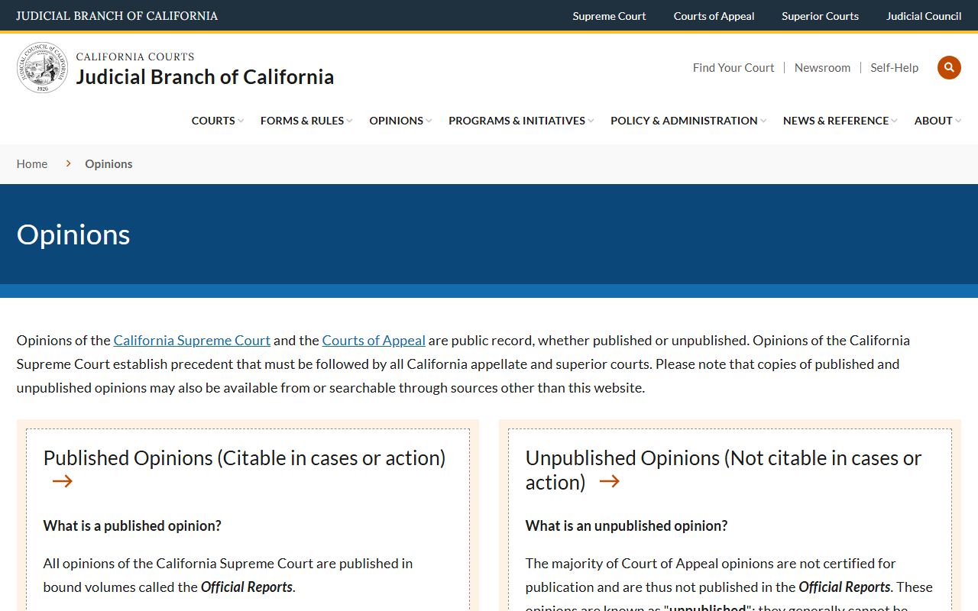Click the Judicial Branch of California site title
978x611 pixels.
[205, 76]
